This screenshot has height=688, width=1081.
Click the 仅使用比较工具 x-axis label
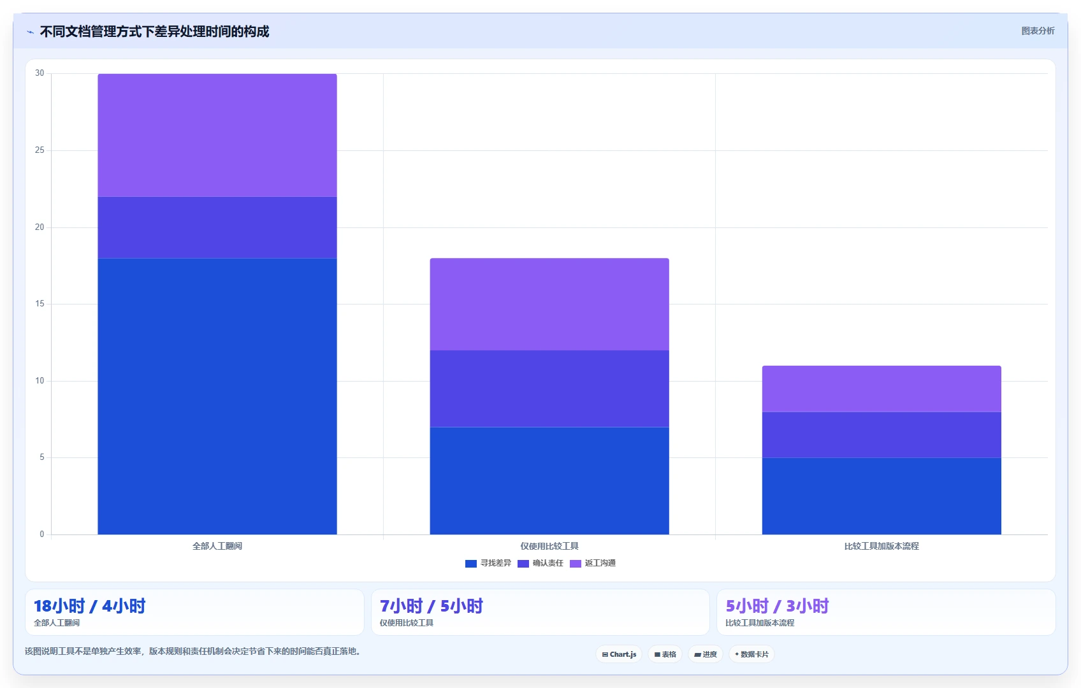pos(549,546)
